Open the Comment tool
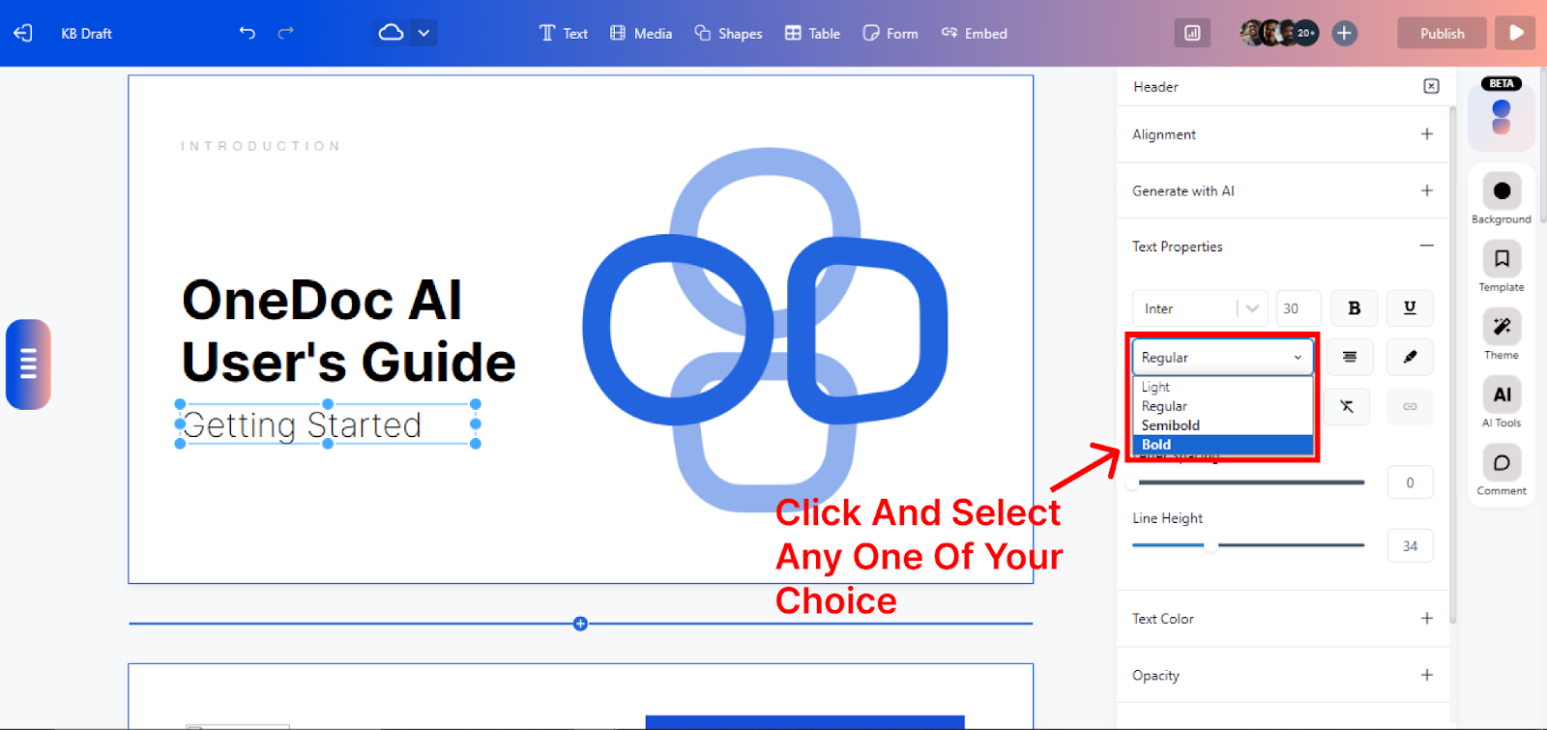The height and width of the screenshot is (730, 1547). pos(1502,469)
